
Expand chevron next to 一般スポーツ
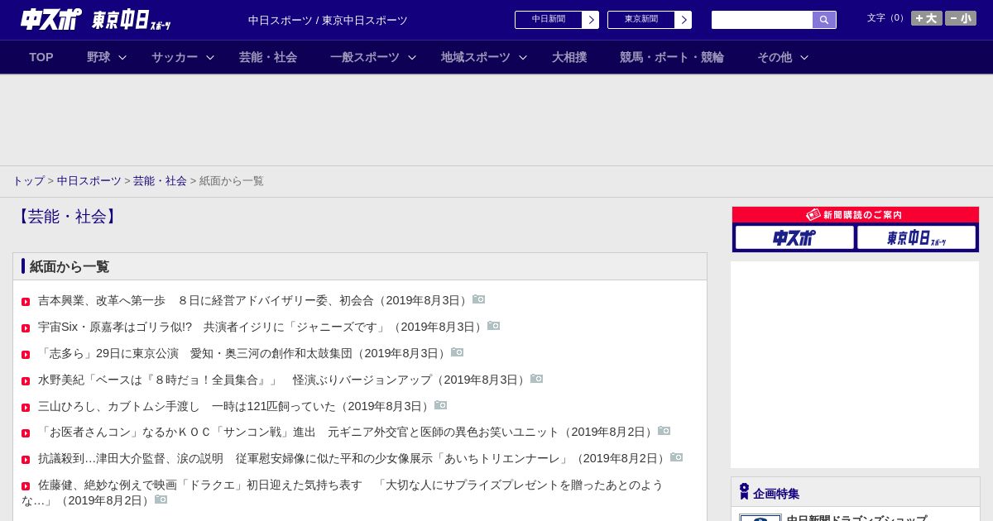coord(412,58)
